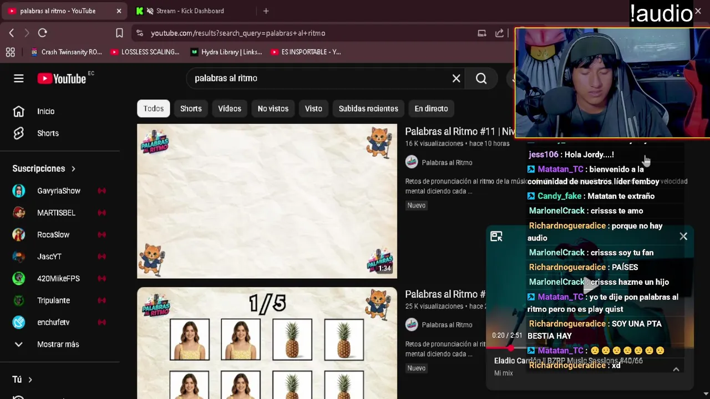Open ES INSOPORTABLE bookmark
The image size is (710, 399).
coord(306,52)
